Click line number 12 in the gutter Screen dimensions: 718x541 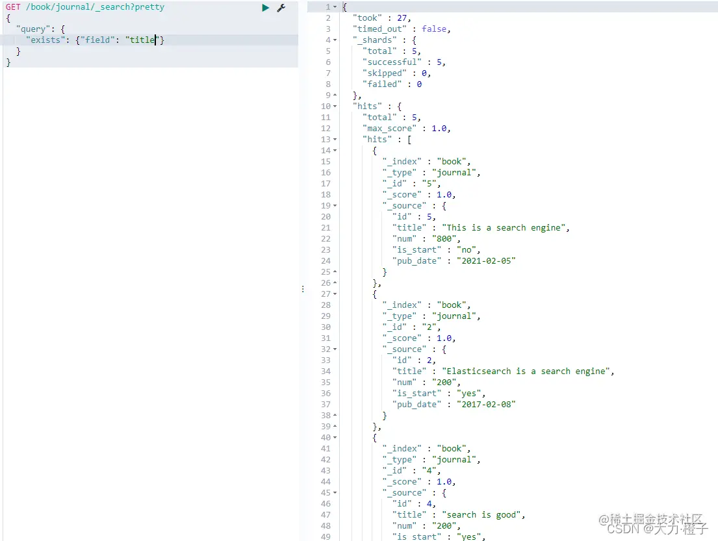(x=326, y=128)
